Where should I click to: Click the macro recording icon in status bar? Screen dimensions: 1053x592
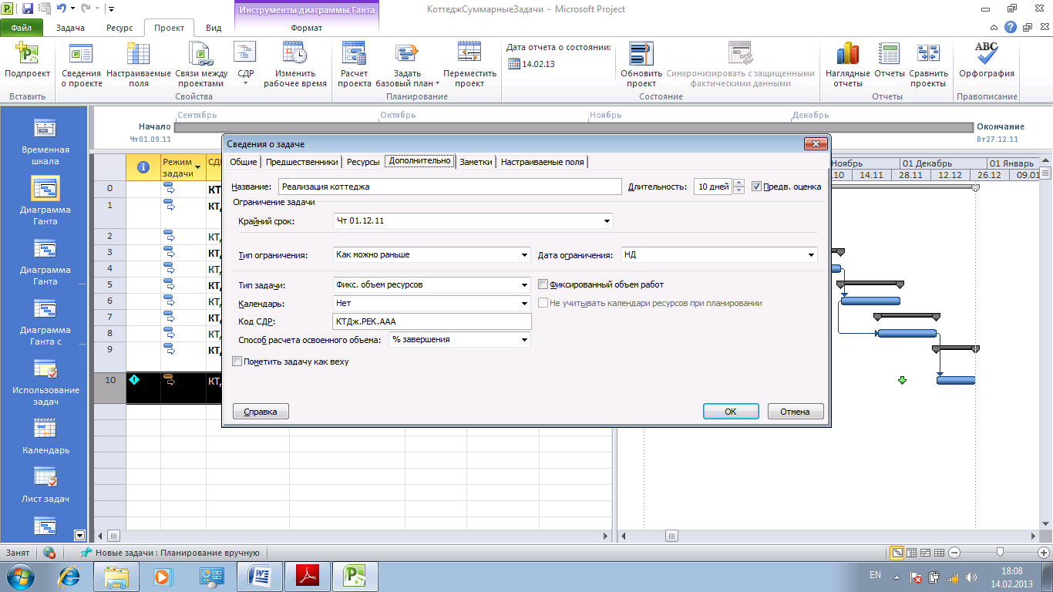(x=49, y=553)
